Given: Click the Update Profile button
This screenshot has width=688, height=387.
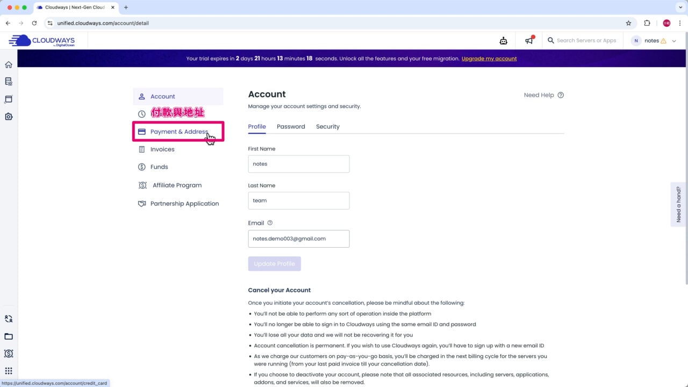Looking at the screenshot, I should click(274, 264).
